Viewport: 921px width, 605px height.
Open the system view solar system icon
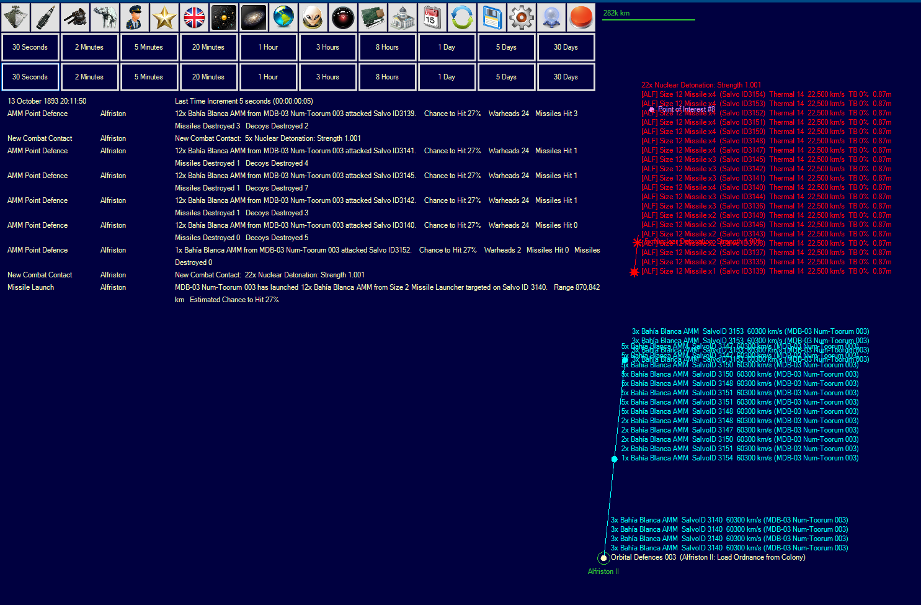point(224,17)
